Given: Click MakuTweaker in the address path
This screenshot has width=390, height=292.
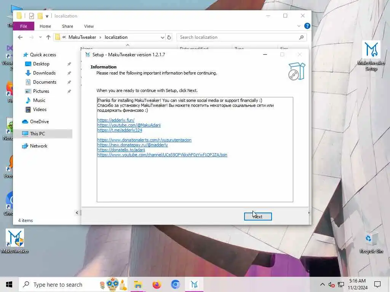Looking at the screenshot, I should click(82, 37).
